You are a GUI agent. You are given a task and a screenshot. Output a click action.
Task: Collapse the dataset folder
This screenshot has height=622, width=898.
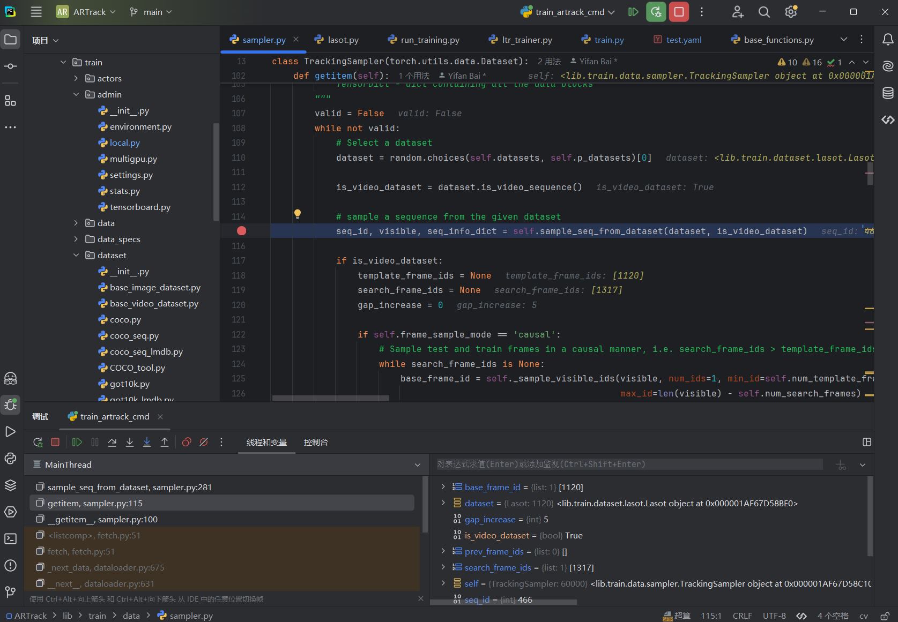pos(76,255)
